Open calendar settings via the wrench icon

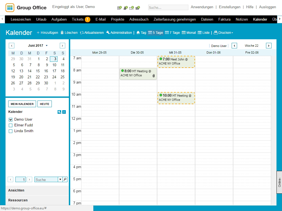[x=59, y=112]
